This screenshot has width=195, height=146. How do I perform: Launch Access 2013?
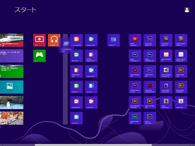click(91, 103)
